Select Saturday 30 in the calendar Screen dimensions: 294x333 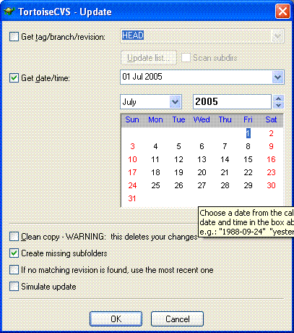271,185
